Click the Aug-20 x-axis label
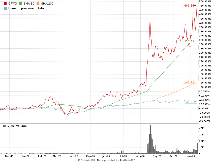The width and height of the screenshot is (213, 163). coord(140,156)
